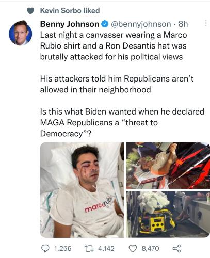Image resolution: width=210 pixels, height=258 pixels.
Task: Click the 8,470 likes count
Action: tap(151, 249)
